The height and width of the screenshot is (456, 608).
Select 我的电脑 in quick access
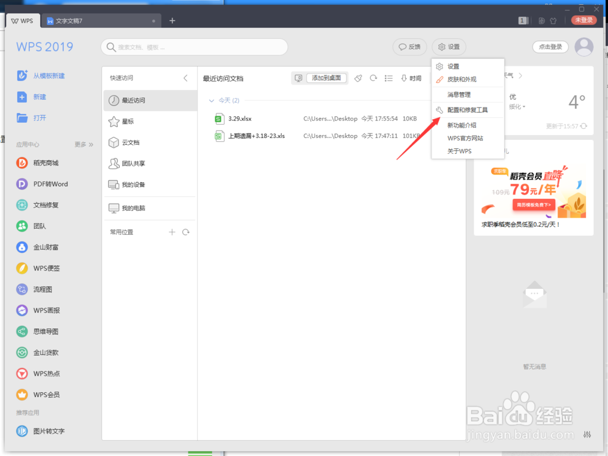pyautogui.click(x=150, y=208)
